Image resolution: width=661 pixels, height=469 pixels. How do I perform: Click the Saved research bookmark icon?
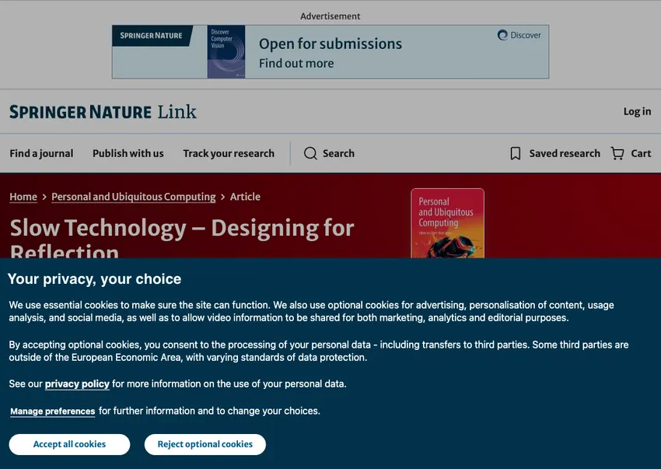(515, 153)
